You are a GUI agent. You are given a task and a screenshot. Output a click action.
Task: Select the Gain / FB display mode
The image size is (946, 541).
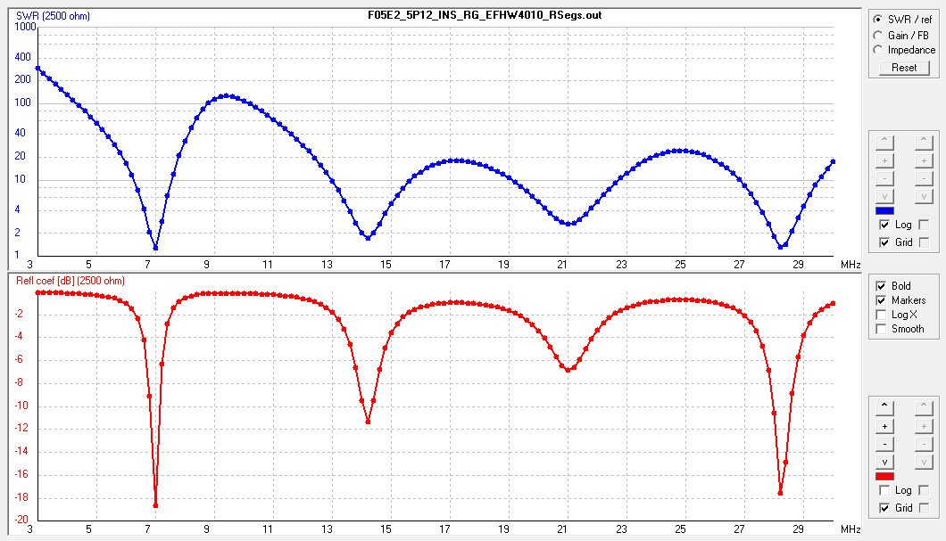pyautogui.click(x=879, y=35)
